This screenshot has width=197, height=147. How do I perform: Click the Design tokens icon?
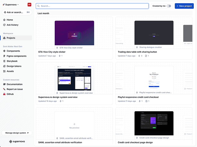coord(4,66)
